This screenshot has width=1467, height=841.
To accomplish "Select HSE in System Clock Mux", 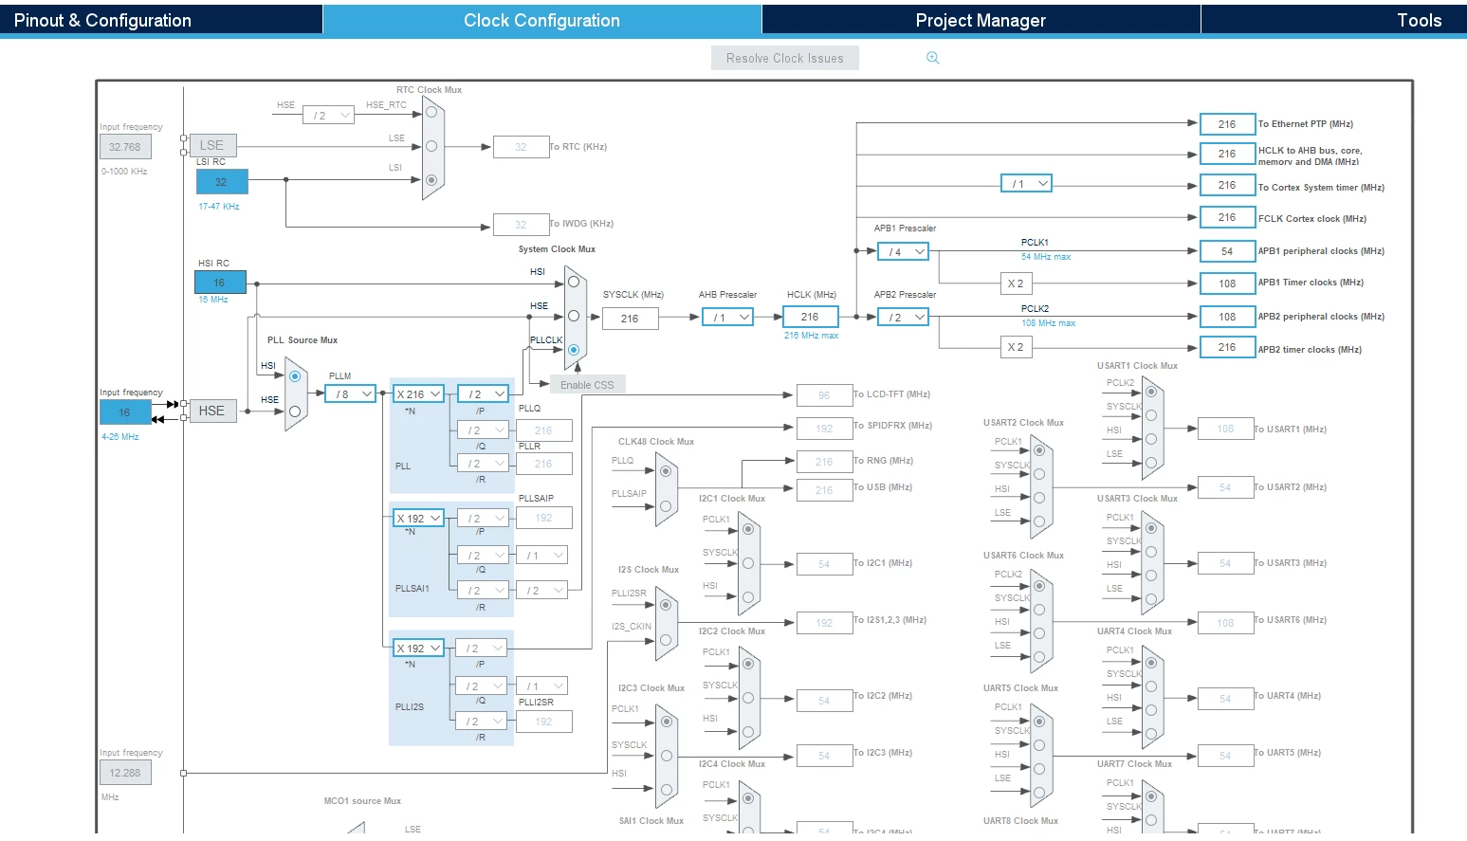I will (x=574, y=316).
